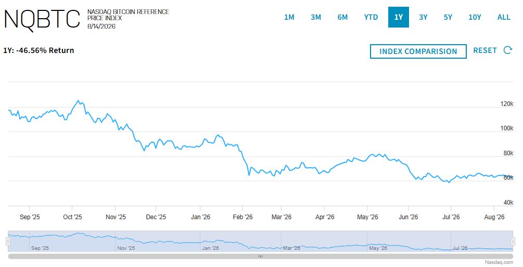This screenshot has height=267, width=523.
Task: Click the Jun '26 x-axis label
Action: (409, 217)
